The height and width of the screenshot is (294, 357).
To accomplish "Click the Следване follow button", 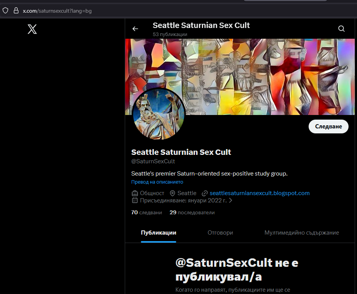I will coord(328,126).
